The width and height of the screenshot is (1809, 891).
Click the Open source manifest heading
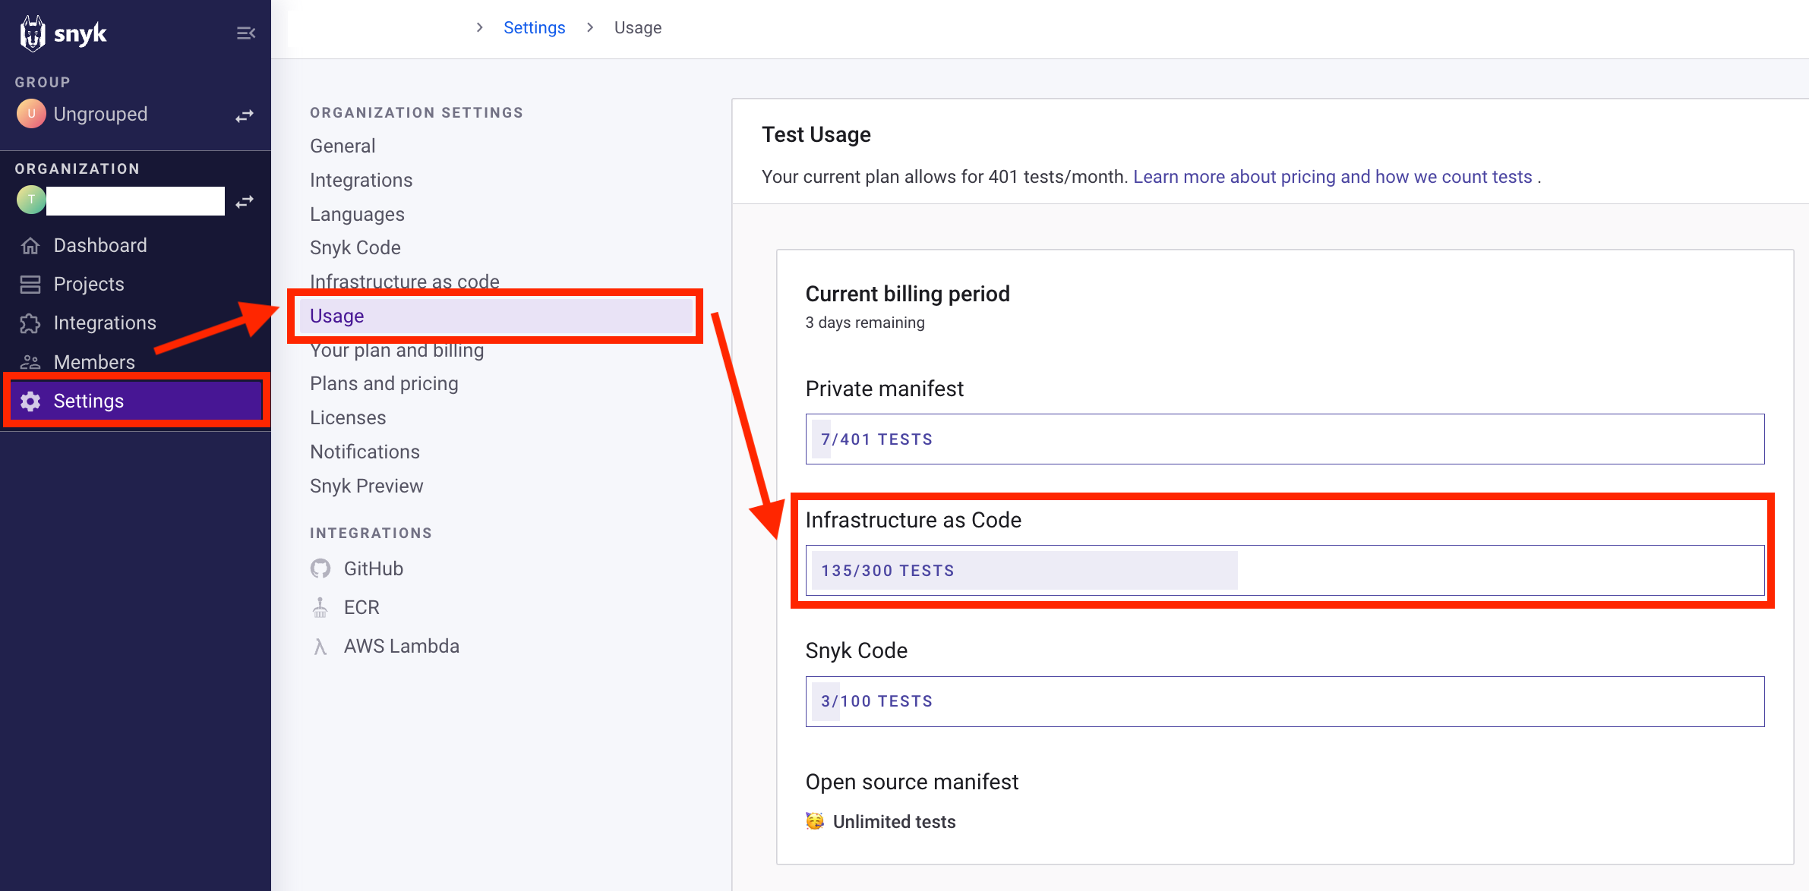point(912,782)
